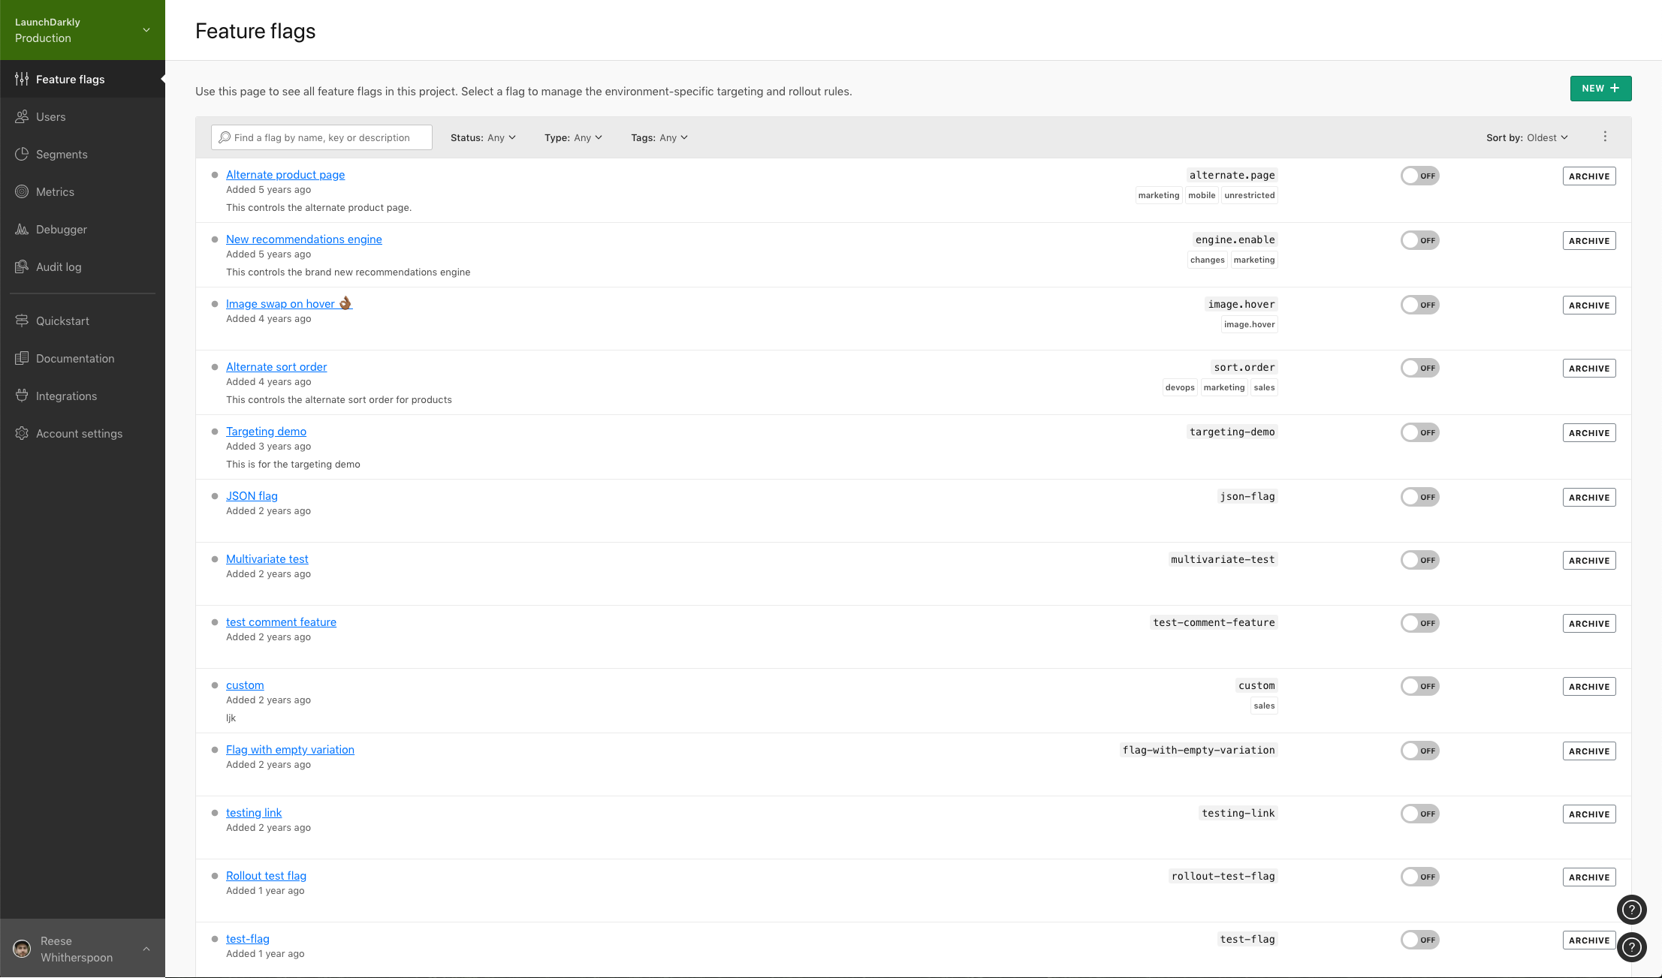Click the Segments pie icon in the sidebar
The width and height of the screenshot is (1662, 978).
click(x=22, y=154)
